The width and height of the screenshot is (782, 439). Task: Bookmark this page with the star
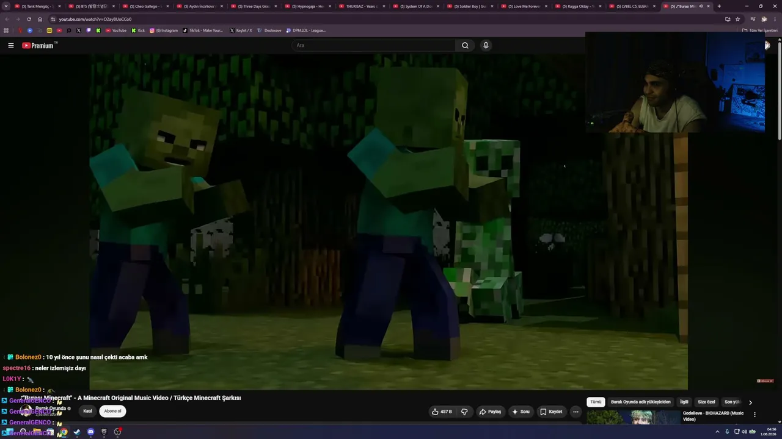pyautogui.click(x=737, y=19)
